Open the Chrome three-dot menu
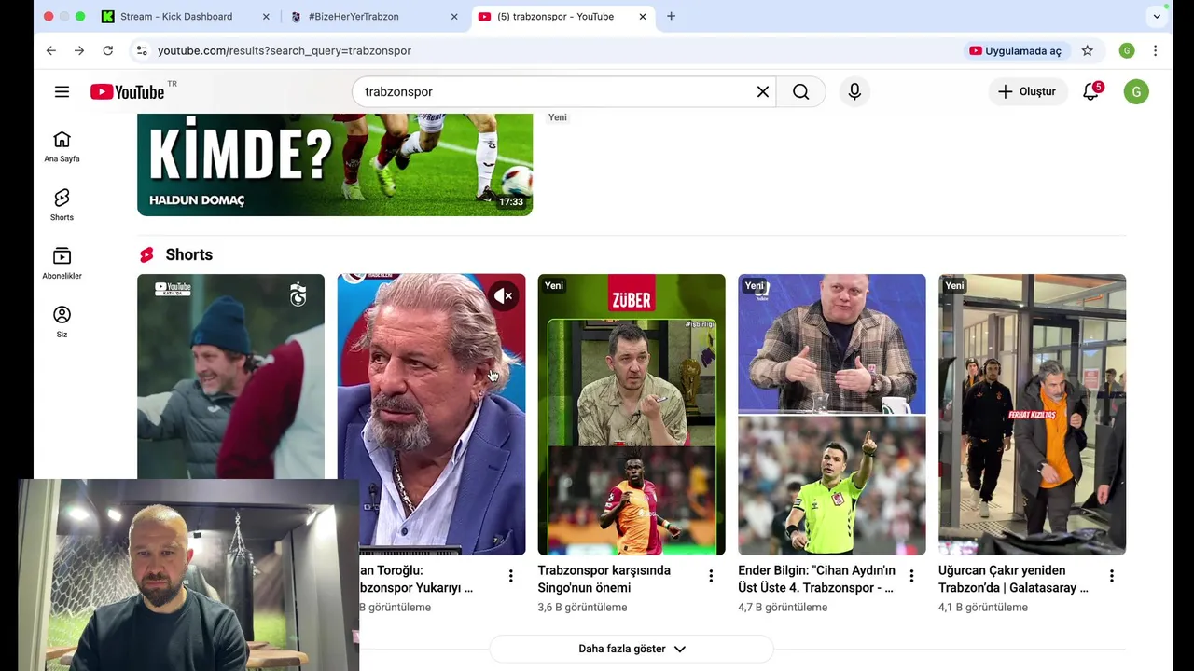 (1155, 50)
